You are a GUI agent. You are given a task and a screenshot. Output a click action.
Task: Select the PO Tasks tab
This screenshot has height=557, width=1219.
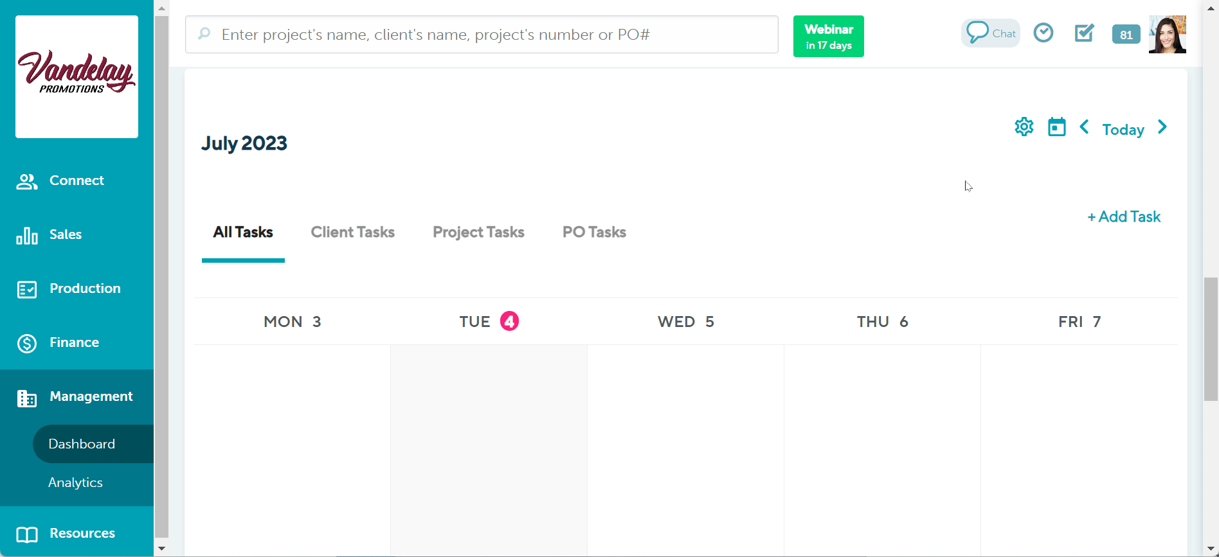(594, 232)
